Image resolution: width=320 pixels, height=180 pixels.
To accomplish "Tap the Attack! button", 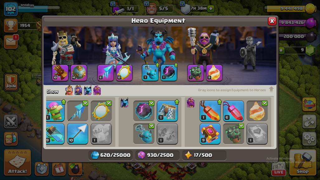I will click(x=17, y=163).
